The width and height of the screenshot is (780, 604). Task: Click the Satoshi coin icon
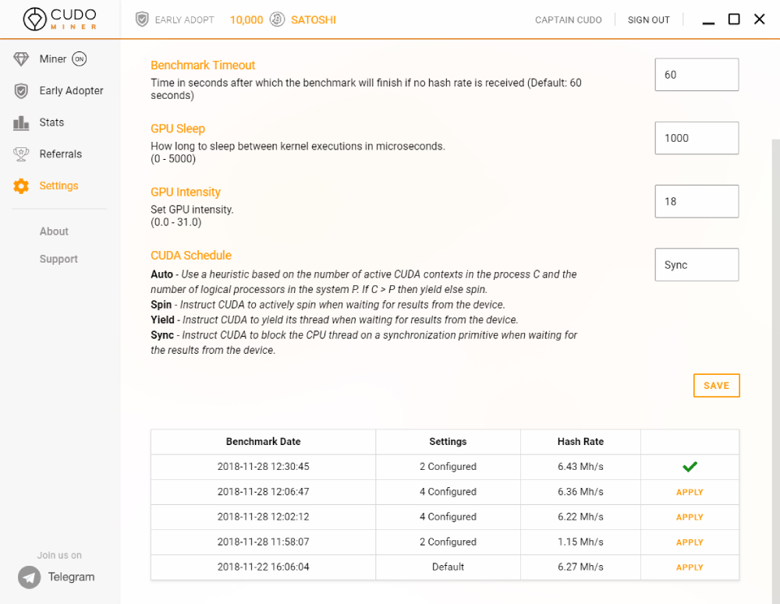277,19
